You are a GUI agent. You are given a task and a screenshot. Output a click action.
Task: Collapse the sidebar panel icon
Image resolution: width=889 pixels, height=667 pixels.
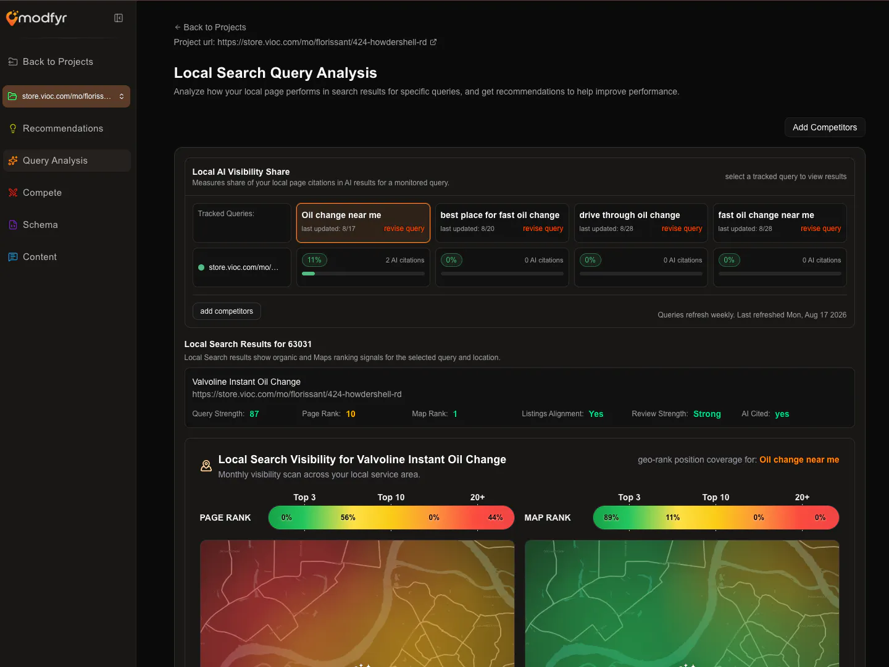coord(119,18)
